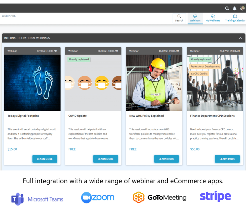
Task: Click the Todays Digital Footprint title
Action: pos(23,116)
